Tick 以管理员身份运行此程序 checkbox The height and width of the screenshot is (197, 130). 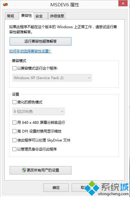coord(14,149)
